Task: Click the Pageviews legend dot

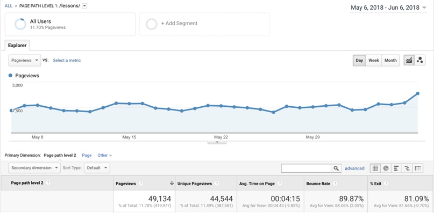Action: 10,76
